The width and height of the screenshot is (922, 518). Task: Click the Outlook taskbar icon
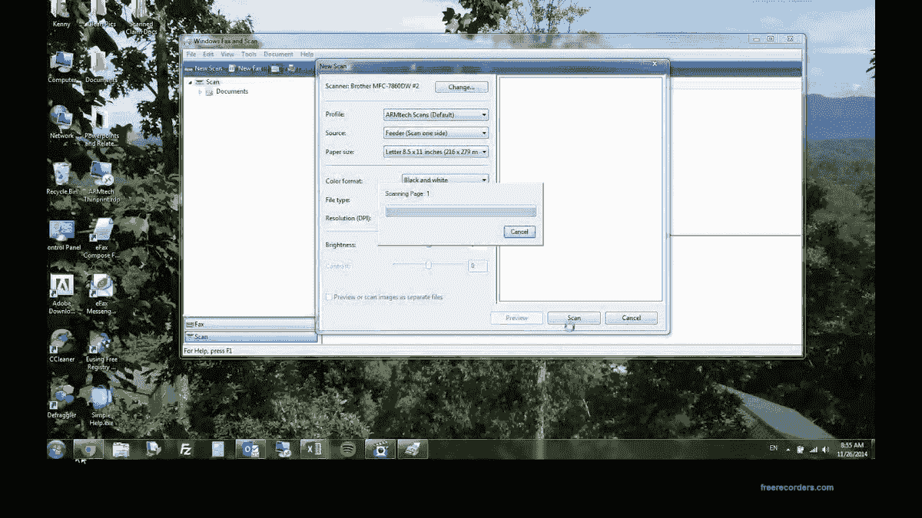pos(250,450)
